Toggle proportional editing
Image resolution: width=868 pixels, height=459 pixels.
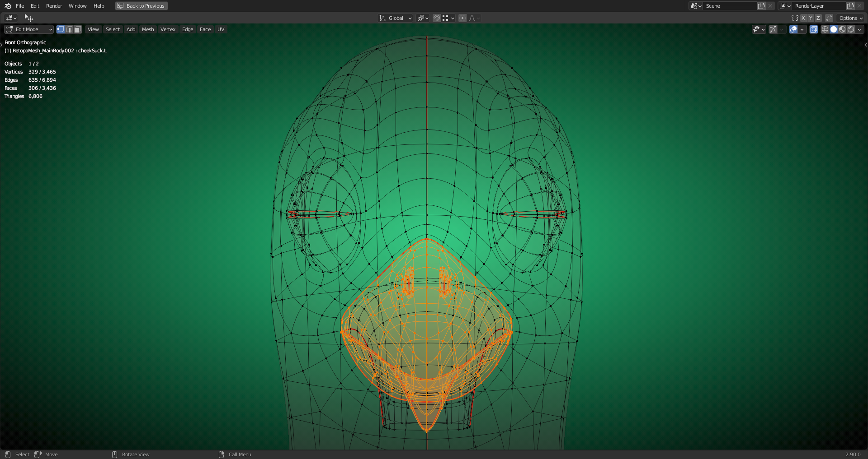(x=462, y=18)
